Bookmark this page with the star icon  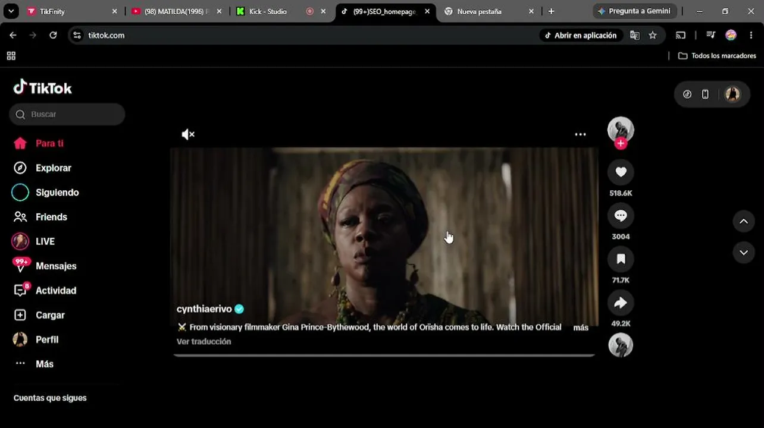point(653,36)
